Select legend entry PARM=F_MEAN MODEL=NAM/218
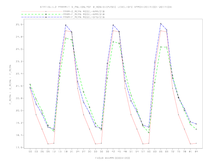This screenshot has width=214, height=165. pos(84,14)
